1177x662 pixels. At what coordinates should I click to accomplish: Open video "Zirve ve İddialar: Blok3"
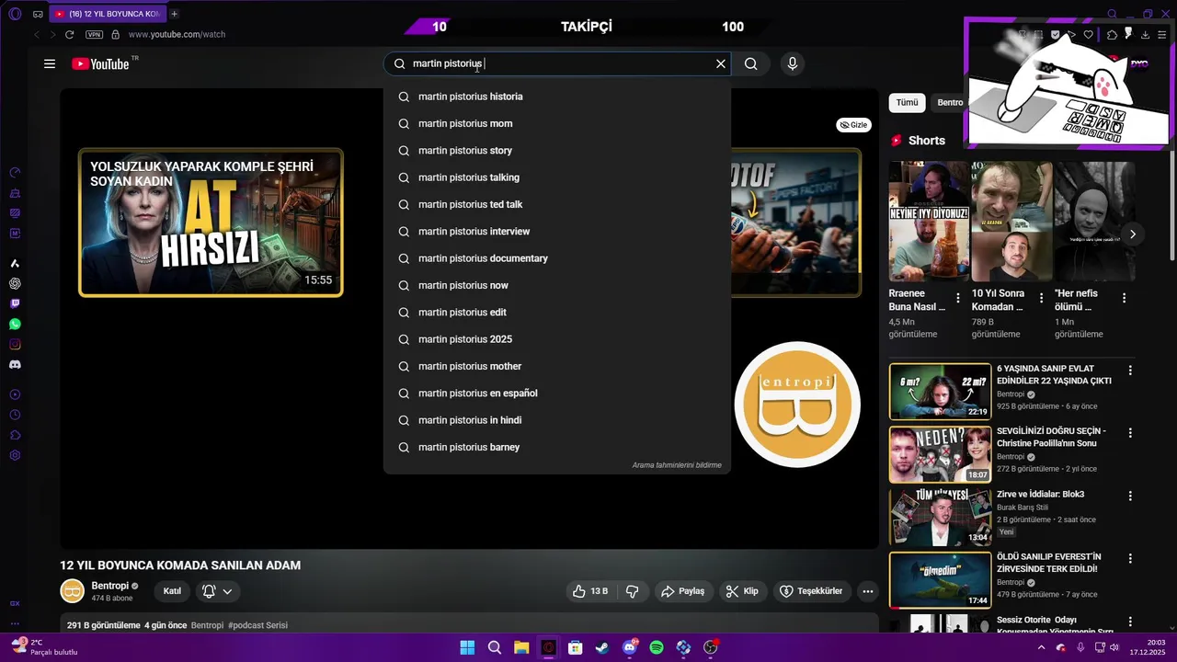tap(1040, 495)
